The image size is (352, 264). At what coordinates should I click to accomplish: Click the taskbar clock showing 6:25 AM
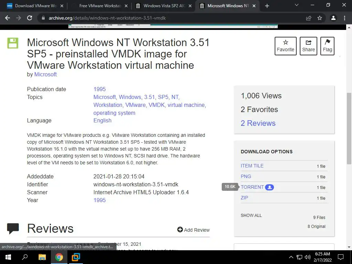click(x=322, y=257)
